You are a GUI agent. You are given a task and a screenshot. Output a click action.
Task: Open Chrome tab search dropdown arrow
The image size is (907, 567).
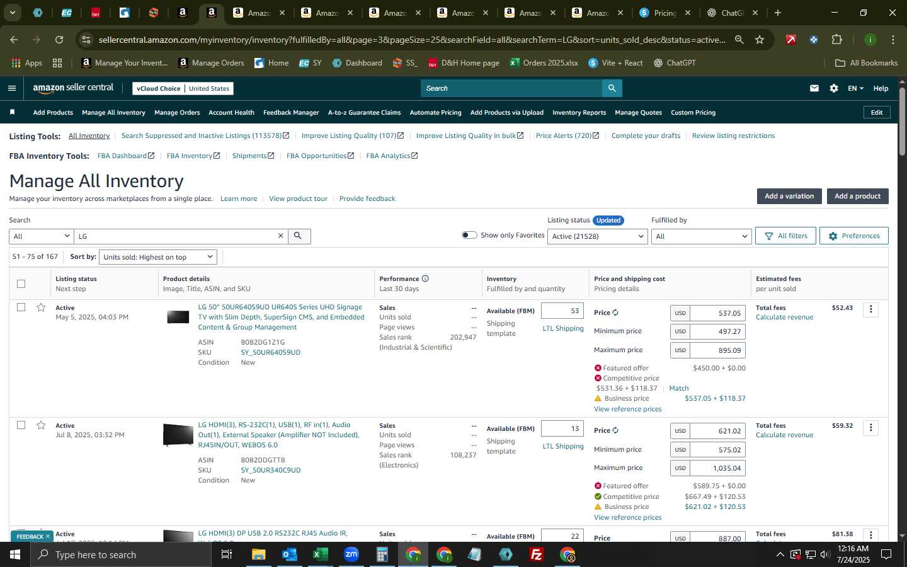pos(12,13)
